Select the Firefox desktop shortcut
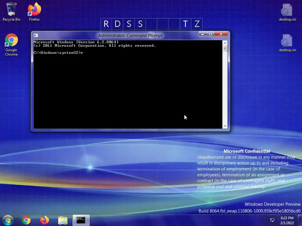Viewport: 302px width, 226px height. 34,11
